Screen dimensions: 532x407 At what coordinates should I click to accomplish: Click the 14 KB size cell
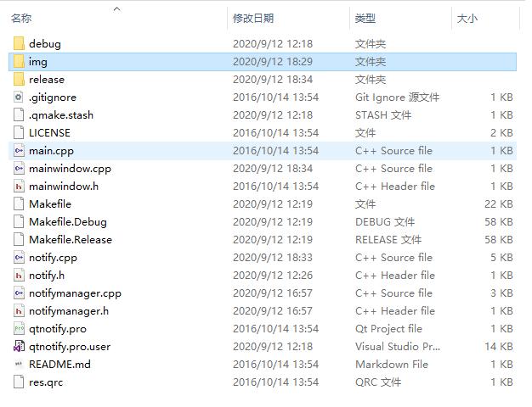click(x=498, y=347)
